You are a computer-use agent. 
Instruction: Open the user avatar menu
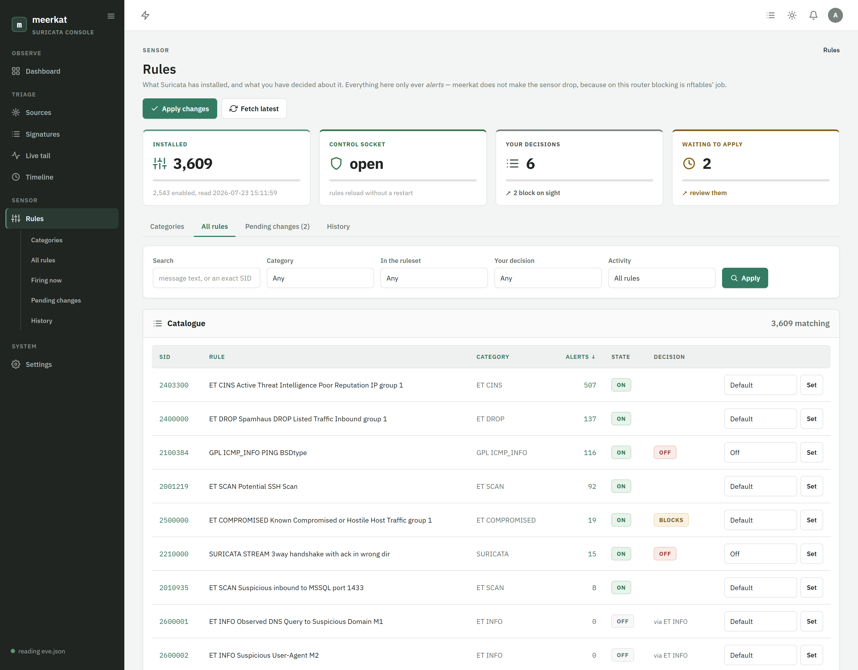835,15
